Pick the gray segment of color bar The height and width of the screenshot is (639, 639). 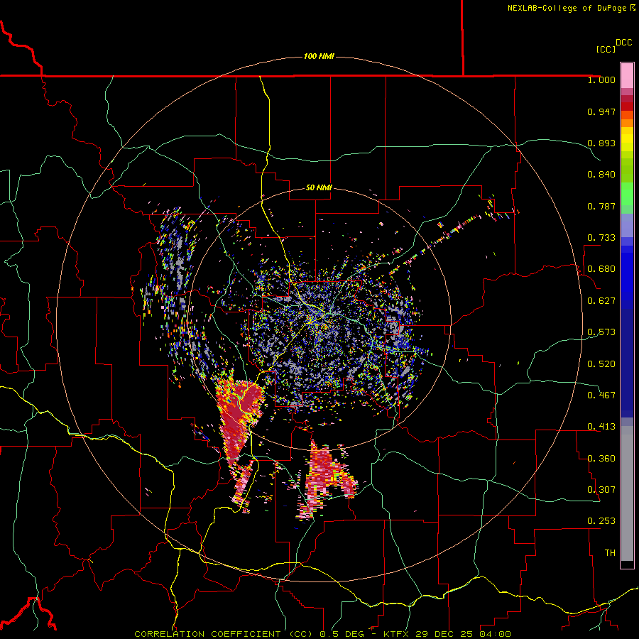pos(627,493)
